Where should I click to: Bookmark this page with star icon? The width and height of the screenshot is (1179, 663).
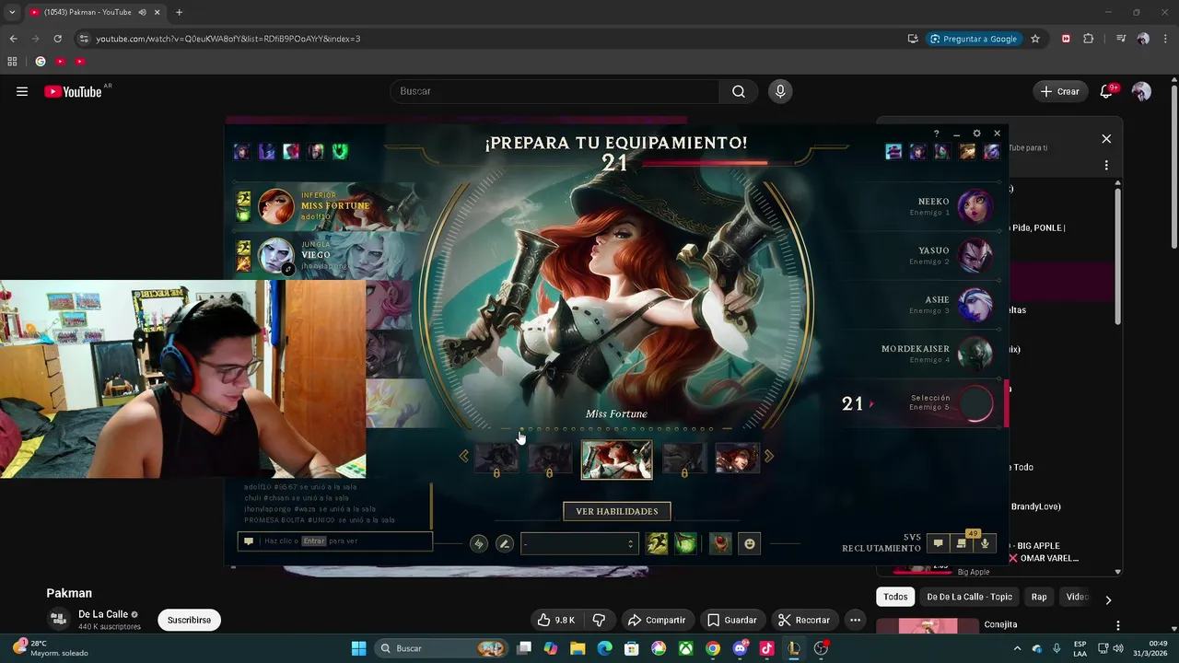(x=1035, y=39)
